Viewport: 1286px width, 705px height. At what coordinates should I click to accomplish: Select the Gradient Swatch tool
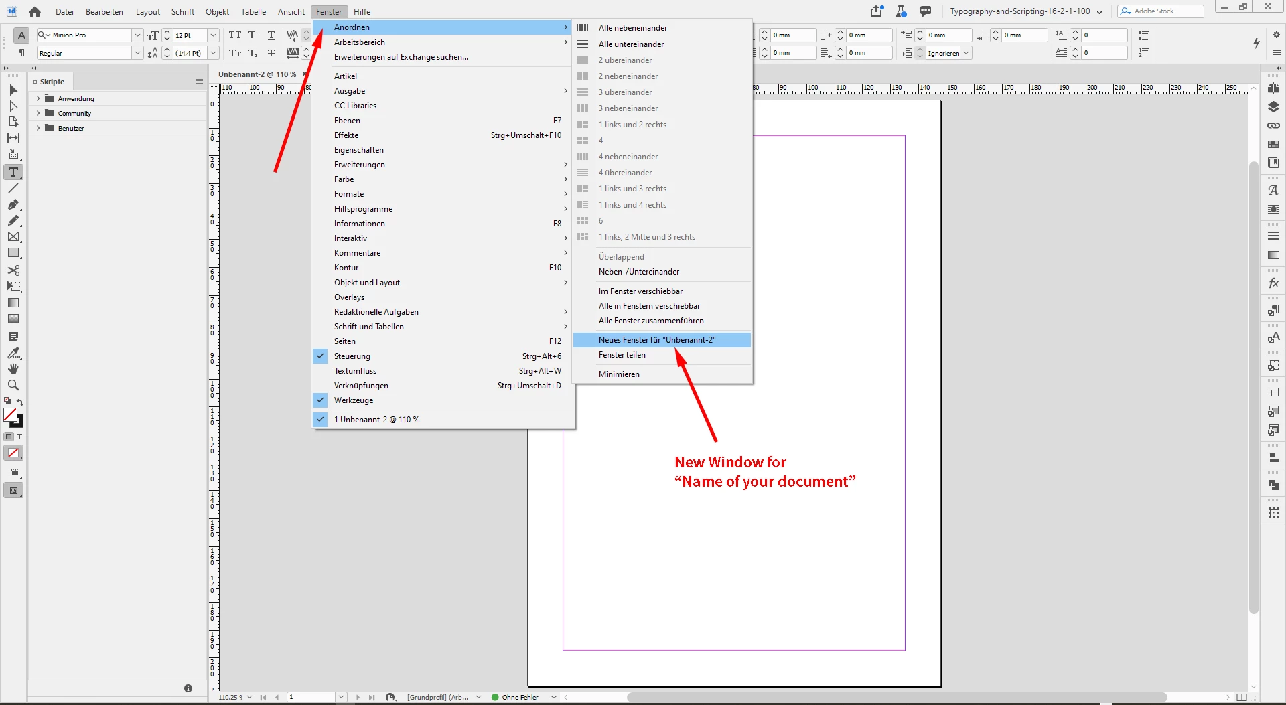point(13,303)
